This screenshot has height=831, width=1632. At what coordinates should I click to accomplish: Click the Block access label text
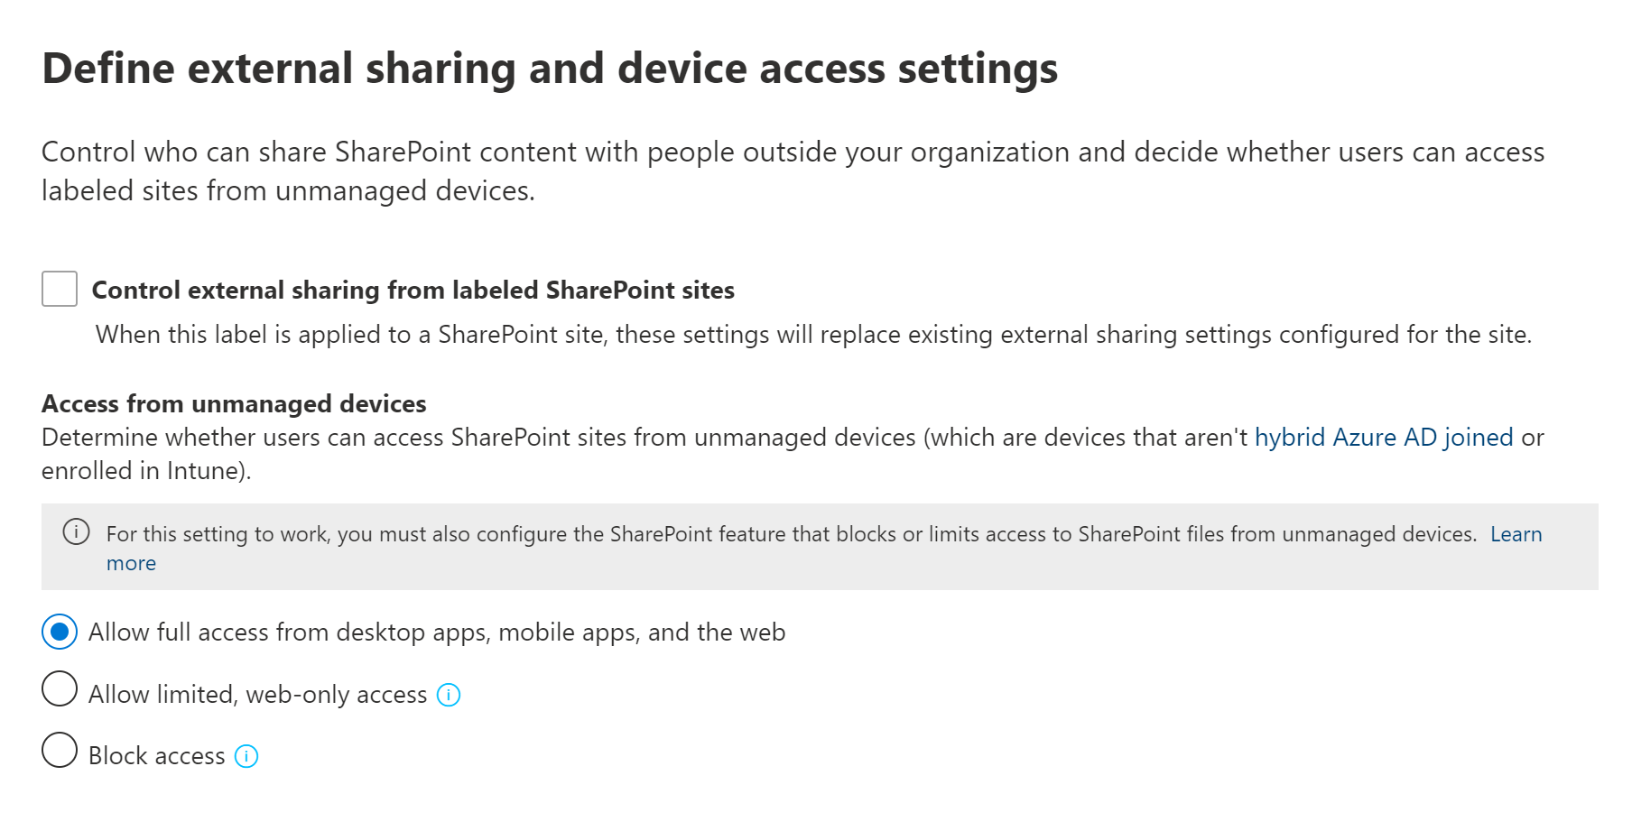click(x=156, y=756)
